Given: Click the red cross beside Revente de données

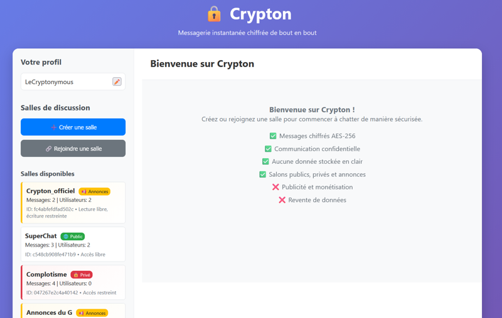Looking at the screenshot, I should (x=282, y=200).
